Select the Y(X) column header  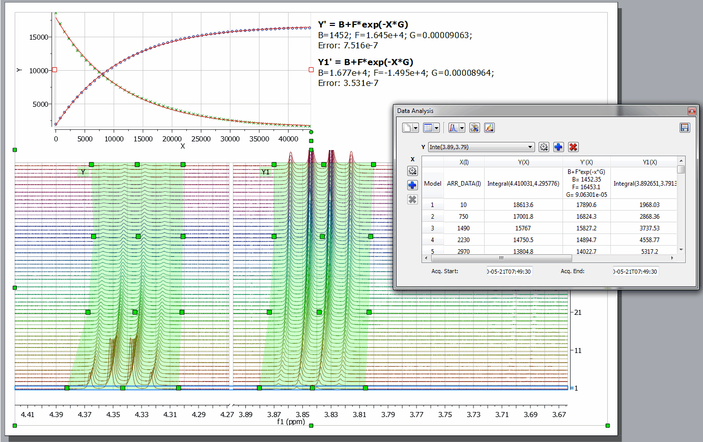(523, 162)
